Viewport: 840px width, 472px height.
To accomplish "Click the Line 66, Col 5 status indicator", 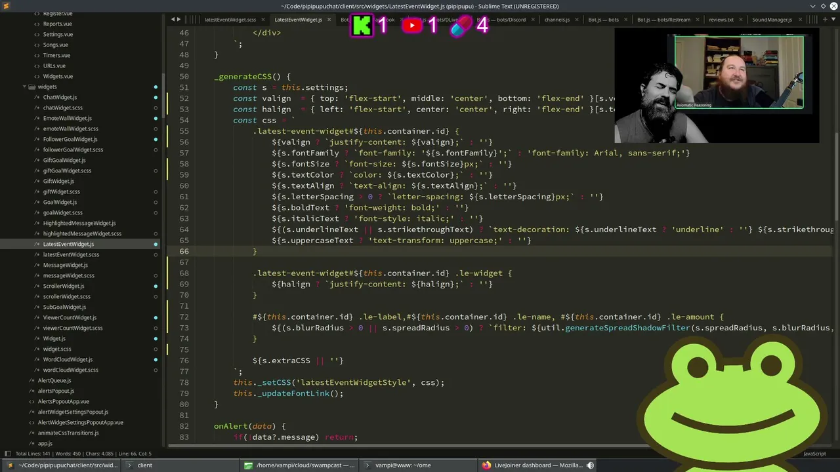I will click(x=135, y=454).
